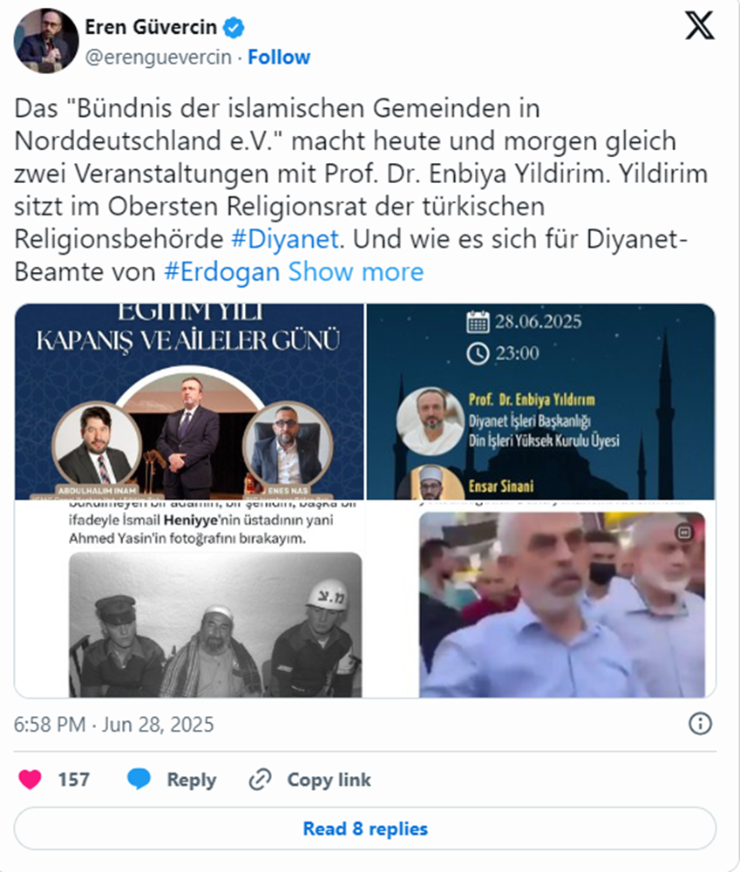Open the tweet info circle icon
Viewport: 740px width, 872px height.
coord(700,724)
